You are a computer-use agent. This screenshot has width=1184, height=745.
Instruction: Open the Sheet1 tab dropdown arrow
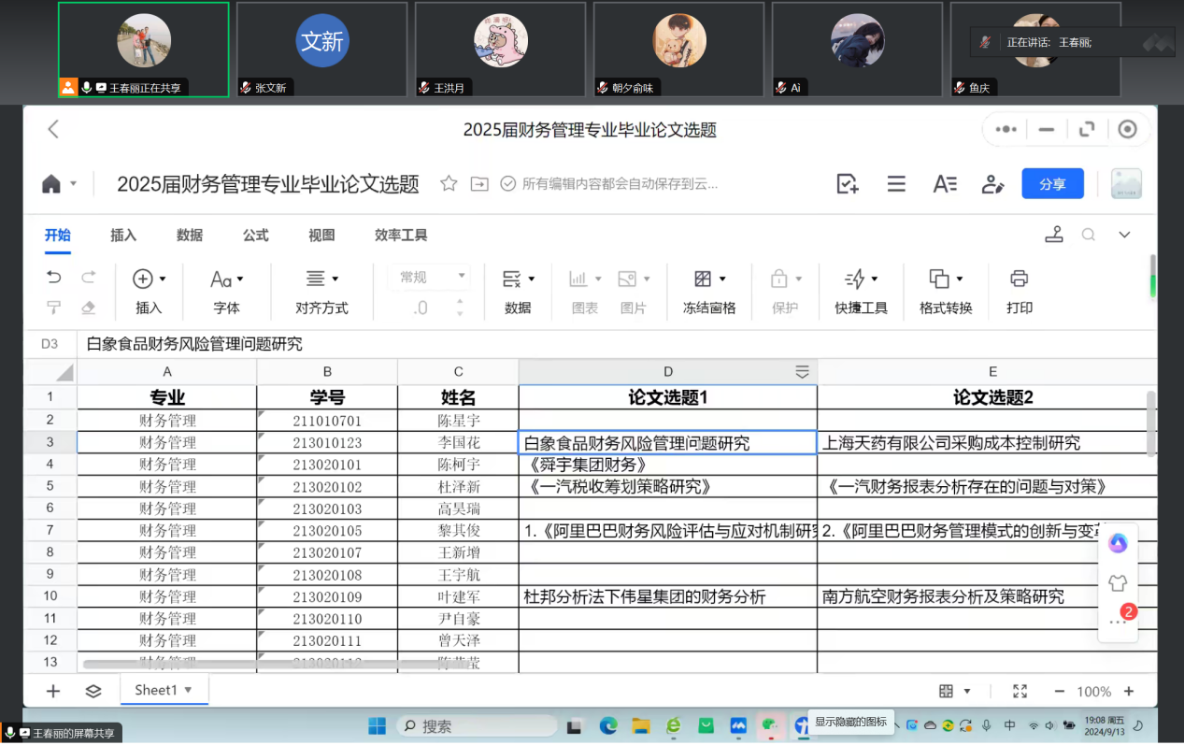click(188, 690)
